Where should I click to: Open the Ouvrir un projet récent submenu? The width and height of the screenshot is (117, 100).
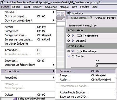[x=28, y=21]
